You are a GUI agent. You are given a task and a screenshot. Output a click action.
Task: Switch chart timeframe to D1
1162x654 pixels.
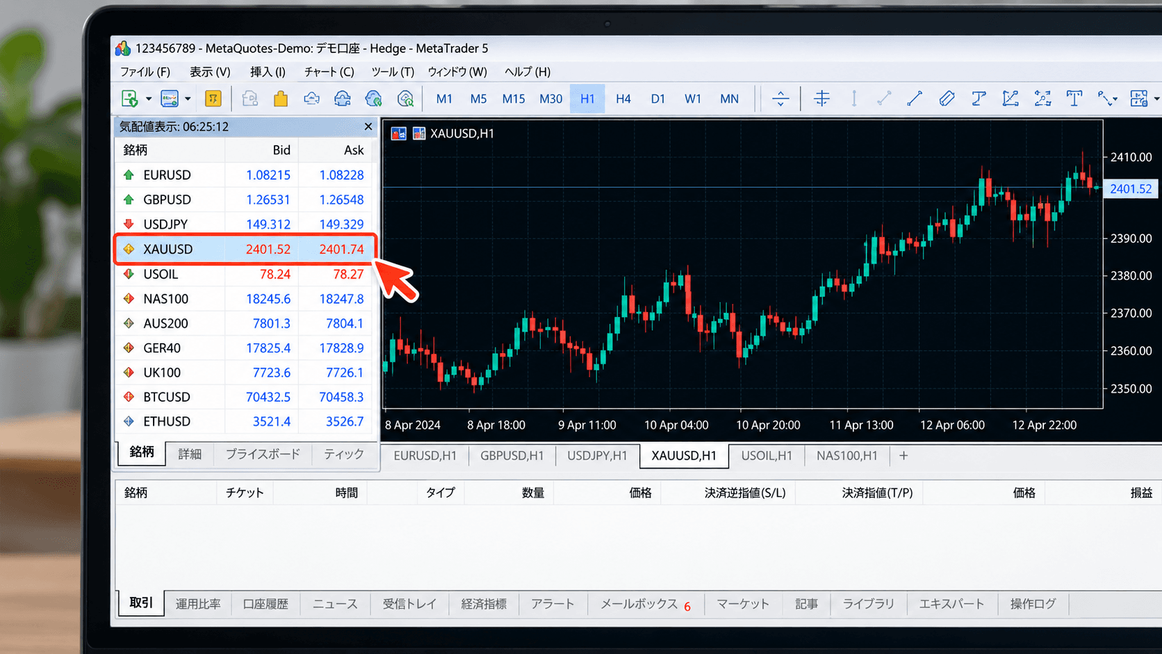click(x=658, y=99)
